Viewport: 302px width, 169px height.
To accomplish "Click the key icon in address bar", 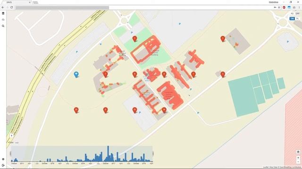I will pyautogui.click(x=275, y=8).
